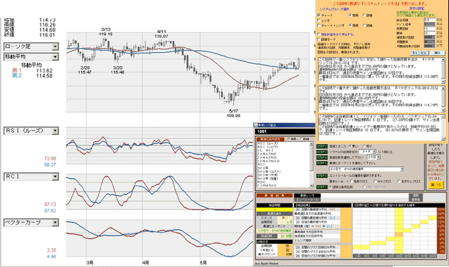
Task: Open the RSI (ルーズ) oscillator dropdown
Action: 55,131
